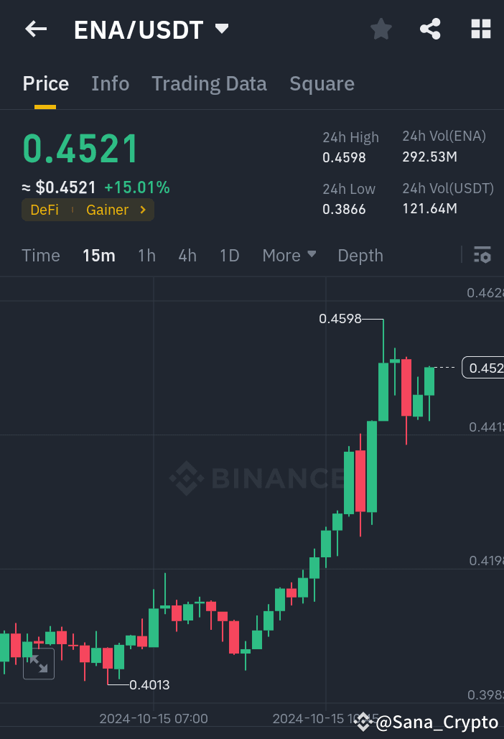
Task: Open the grid layout menu
Action: pos(480,29)
